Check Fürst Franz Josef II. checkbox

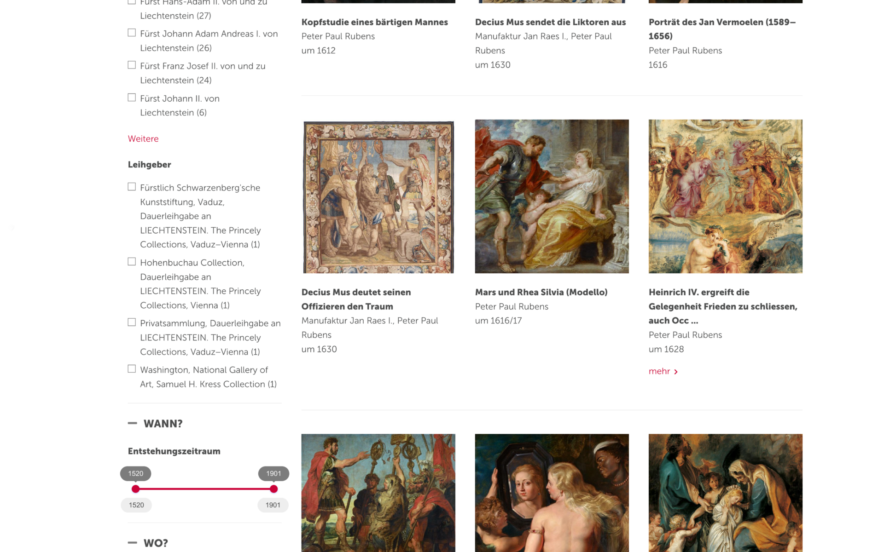tap(132, 65)
